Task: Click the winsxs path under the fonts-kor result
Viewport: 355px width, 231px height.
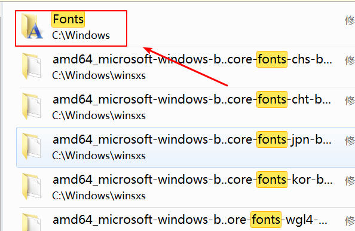Action: pos(99,196)
